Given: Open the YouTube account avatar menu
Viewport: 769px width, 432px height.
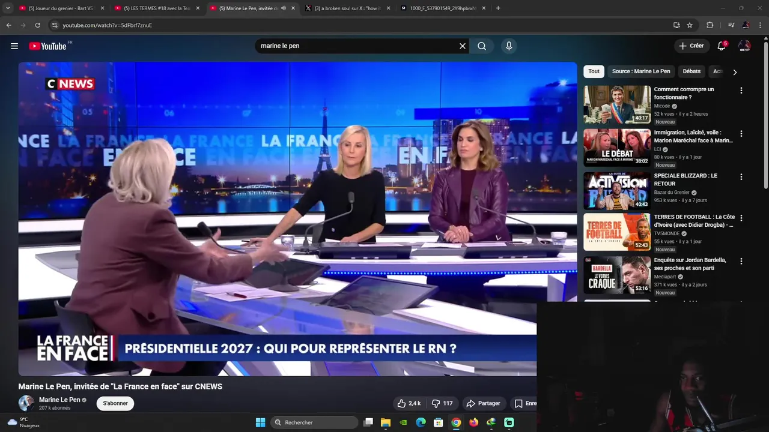Looking at the screenshot, I should 744,46.
